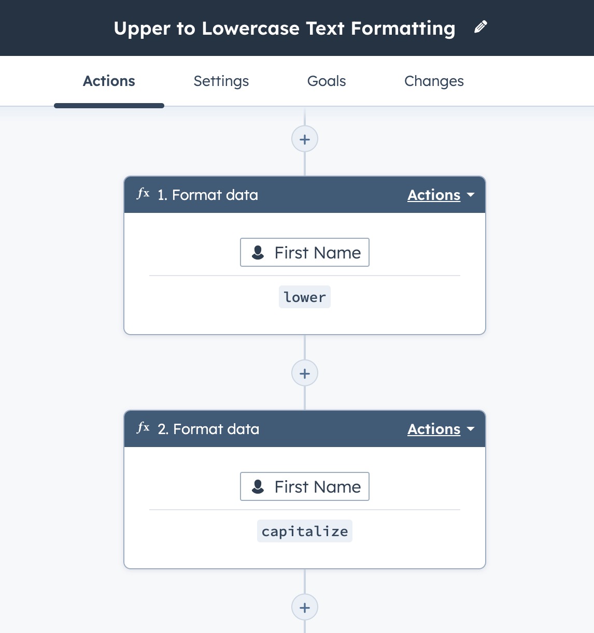This screenshot has height=633, width=594.
Task: Click the plus button above step 1
Action: pos(305,139)
